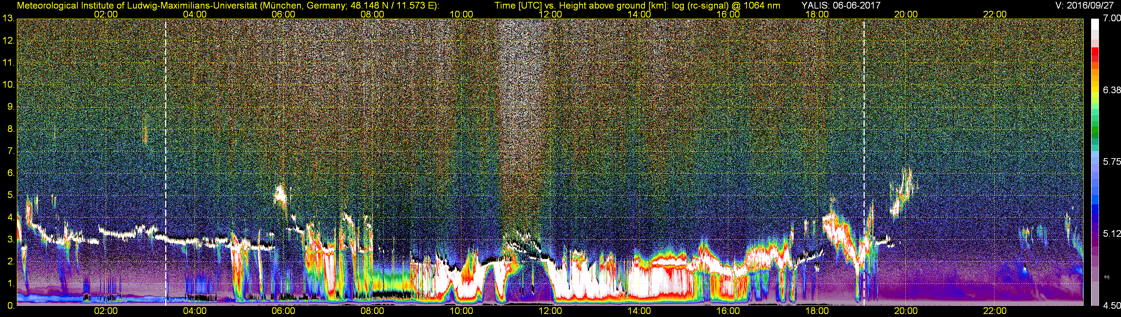Click the 5.12 colorbar scale value
The image size is (1121, 317).
pos(1112,233)
